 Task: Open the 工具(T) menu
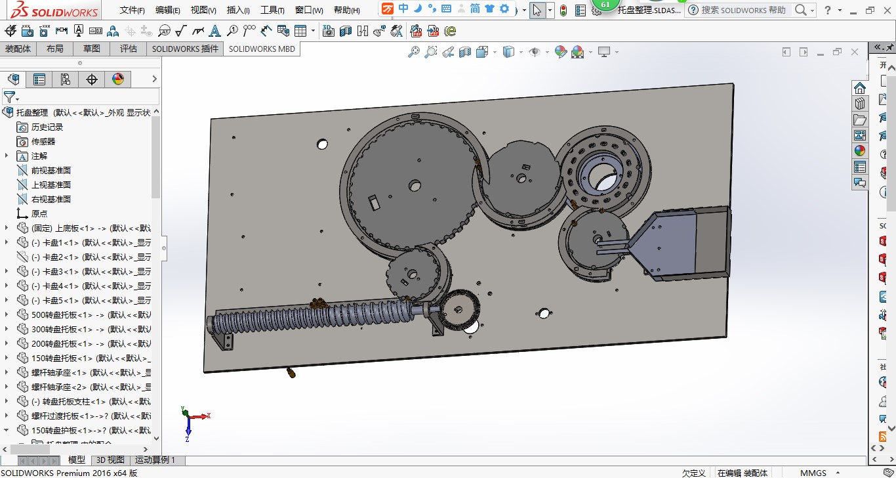272,11
